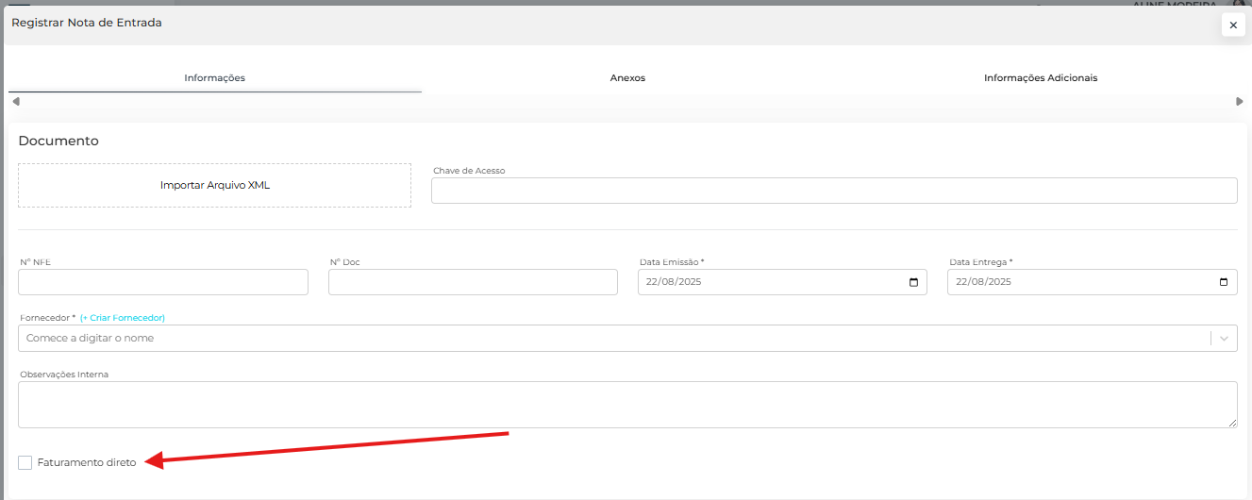Click into the Nº NFE input
Viewport: 1252px width, 500px height.
coord(163,282)
